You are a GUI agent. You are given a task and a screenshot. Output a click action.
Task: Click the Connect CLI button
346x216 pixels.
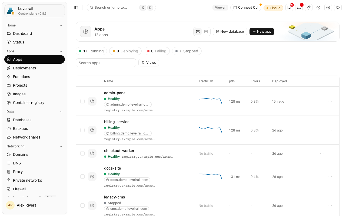246,8
